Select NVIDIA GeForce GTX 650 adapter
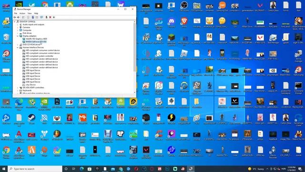305x172 pixels. point(36,42)
